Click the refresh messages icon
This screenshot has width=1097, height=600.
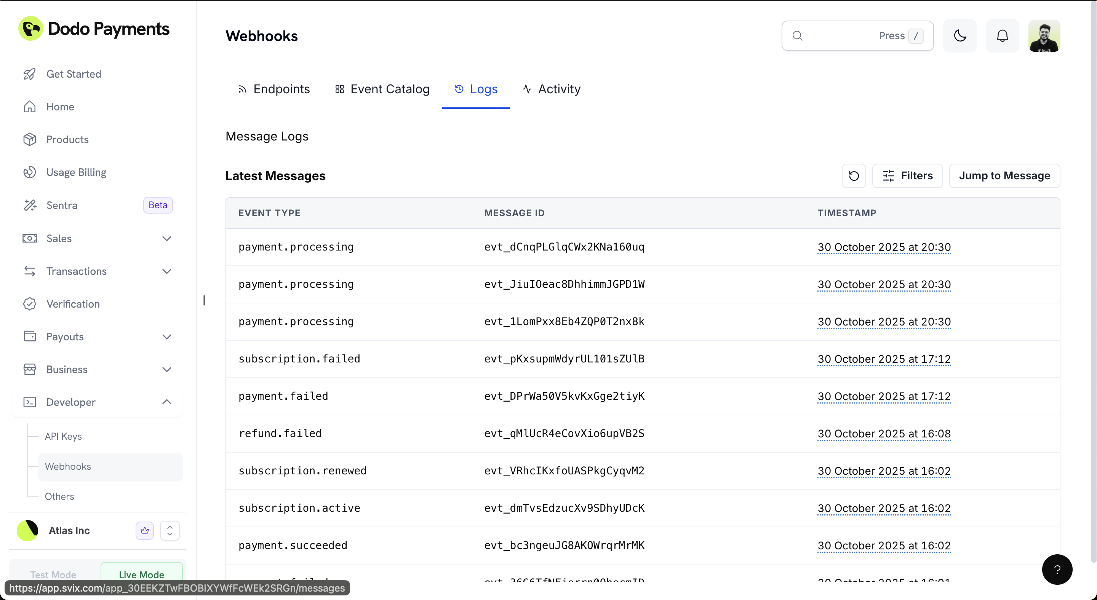pos(853,176)
